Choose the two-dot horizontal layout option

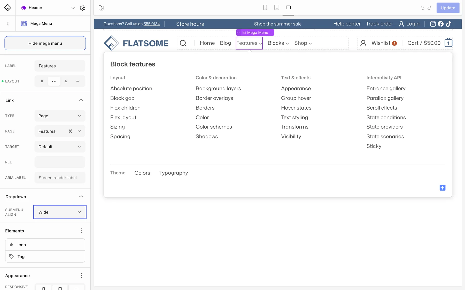tap(54, 81)
